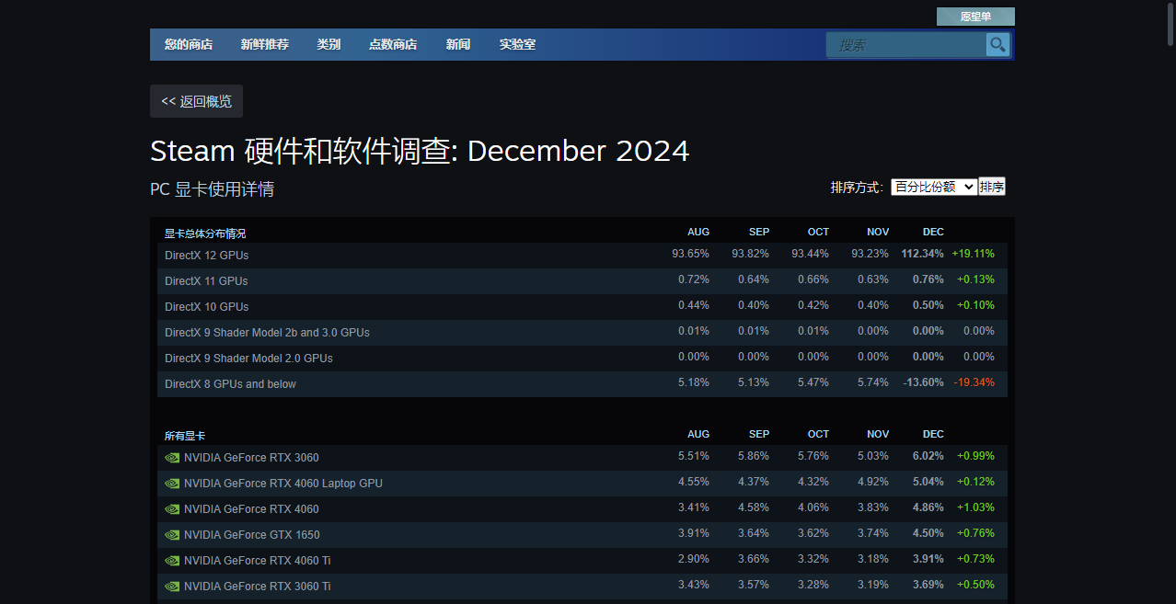Open the 类别 menu

[x=329, y=44]
